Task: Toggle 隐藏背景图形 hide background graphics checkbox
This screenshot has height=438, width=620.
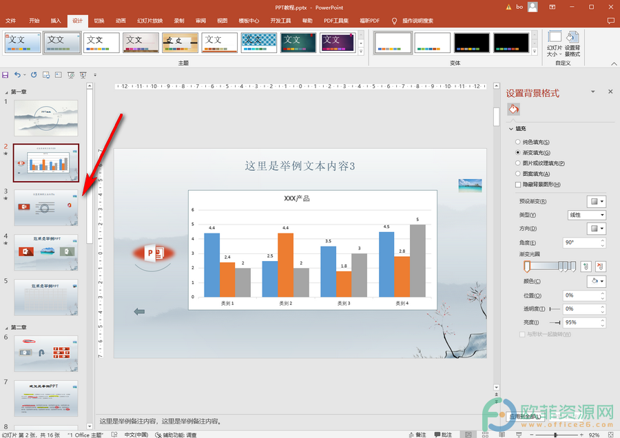Action: pos(518,185)
